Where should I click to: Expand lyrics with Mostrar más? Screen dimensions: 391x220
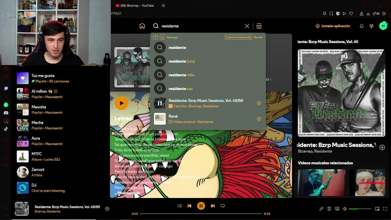[127, 193]
